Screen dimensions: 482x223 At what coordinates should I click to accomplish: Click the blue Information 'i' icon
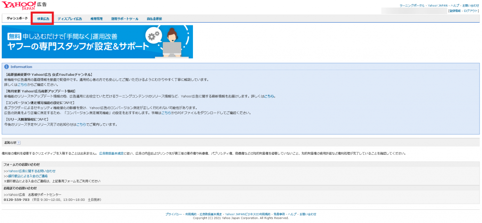point(7,67)
